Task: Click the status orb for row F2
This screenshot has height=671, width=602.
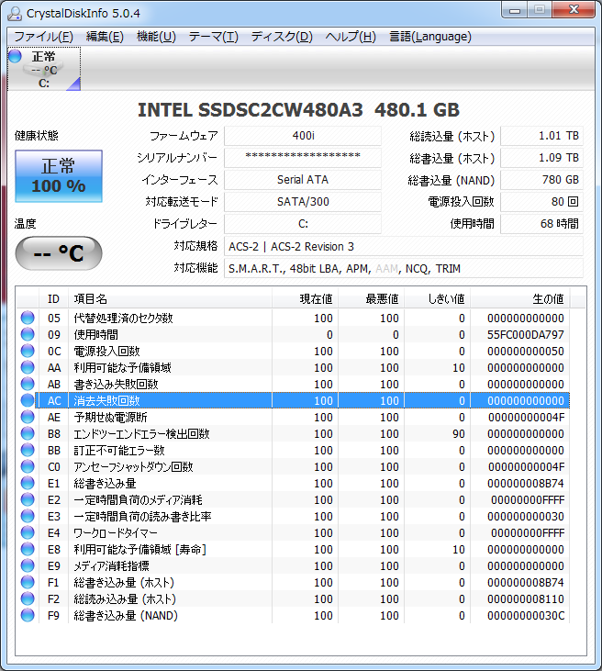Action: [x=28, y=598]
